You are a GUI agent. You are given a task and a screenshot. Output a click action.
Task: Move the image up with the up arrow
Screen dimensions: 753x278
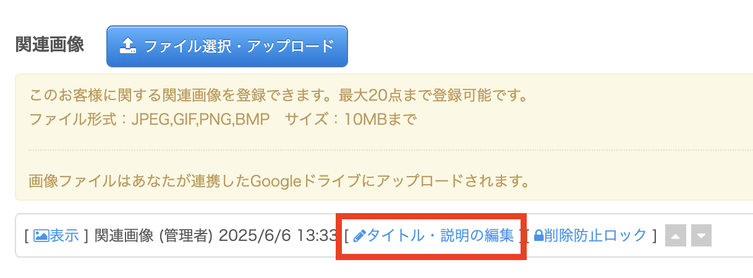tap(675, 235)
